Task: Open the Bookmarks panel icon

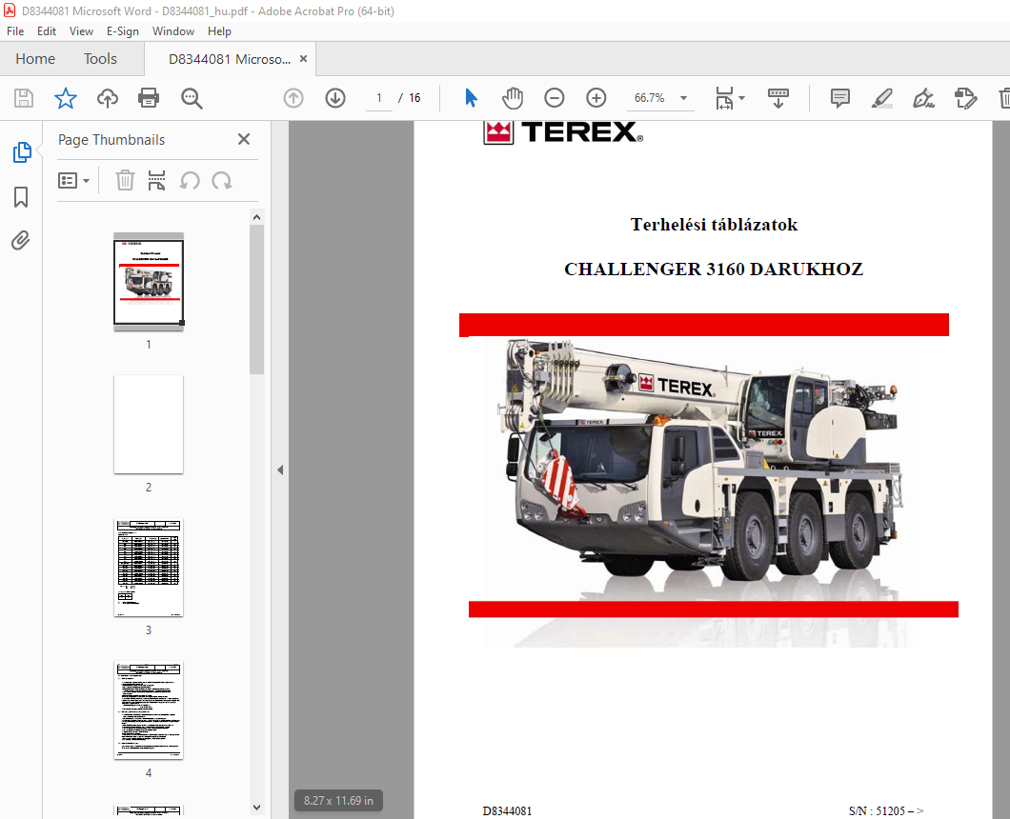Action: click(x=21, y=197)
